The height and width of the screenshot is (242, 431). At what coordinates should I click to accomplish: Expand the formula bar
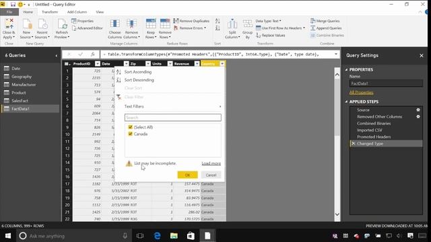click(336, 54)
